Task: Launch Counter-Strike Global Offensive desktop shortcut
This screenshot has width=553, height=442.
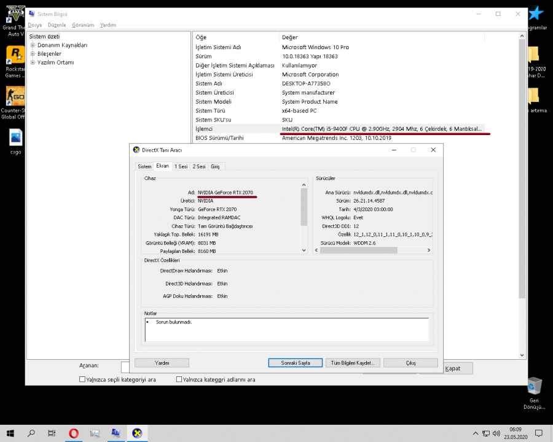Action: 14,103
